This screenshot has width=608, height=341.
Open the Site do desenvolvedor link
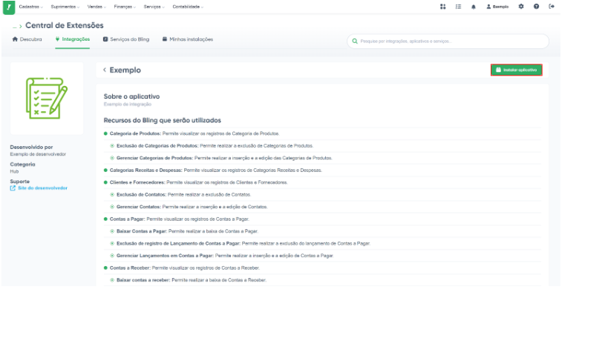(x=42, y=188)
